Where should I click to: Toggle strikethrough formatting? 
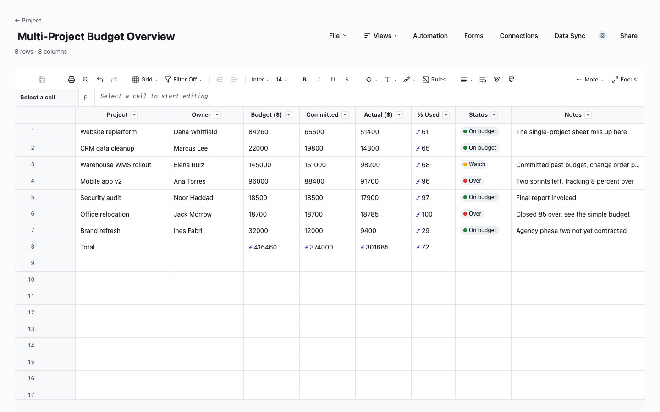tap(347, 80)
